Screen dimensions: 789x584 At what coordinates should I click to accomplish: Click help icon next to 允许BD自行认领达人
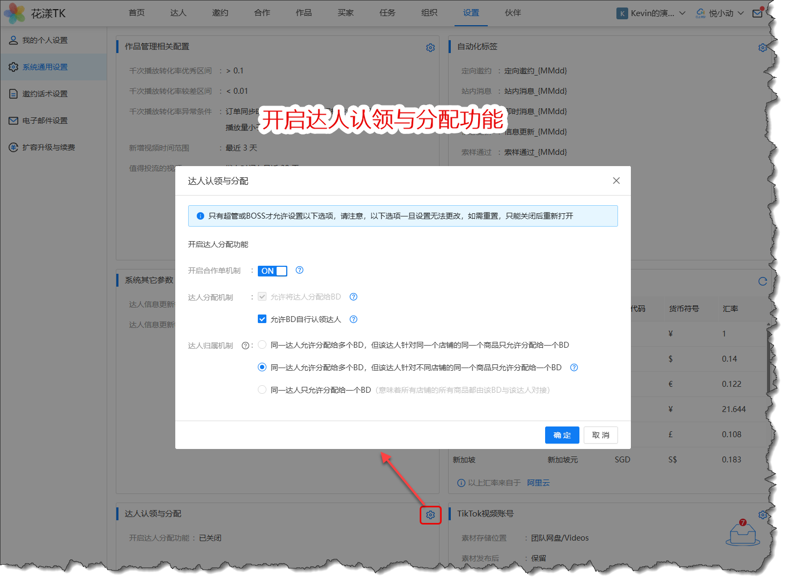[x=353, y=319]
